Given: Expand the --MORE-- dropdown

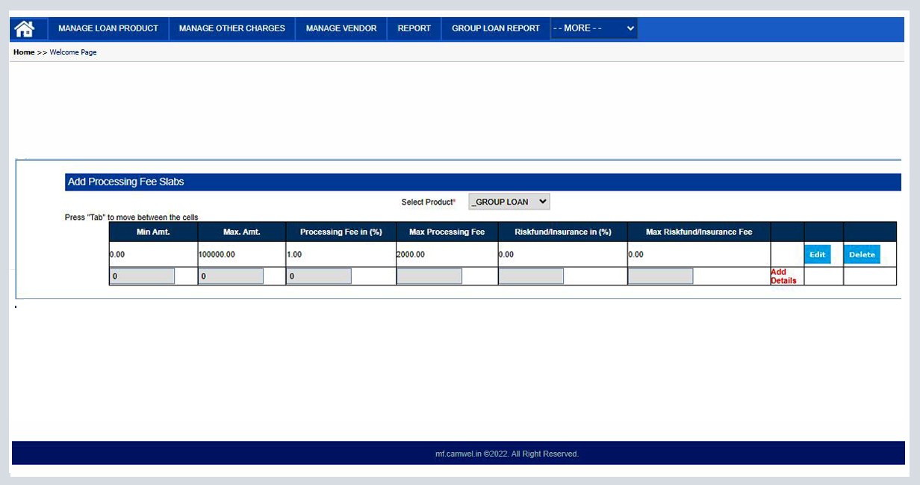Looking at the screenshot, I should coord(594,28).
